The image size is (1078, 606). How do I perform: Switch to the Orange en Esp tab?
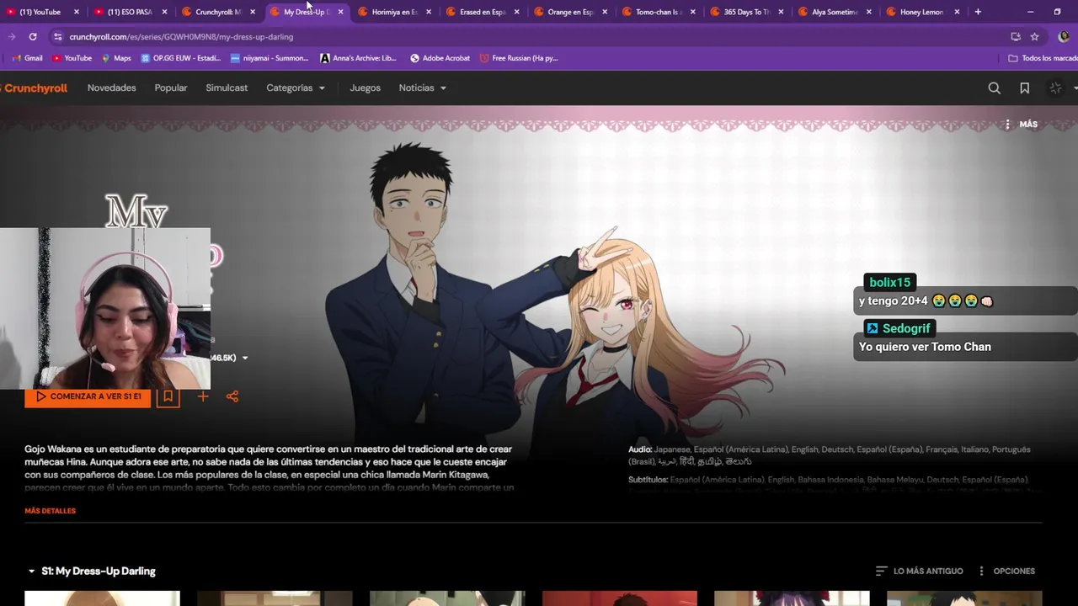tap(570, 12)
